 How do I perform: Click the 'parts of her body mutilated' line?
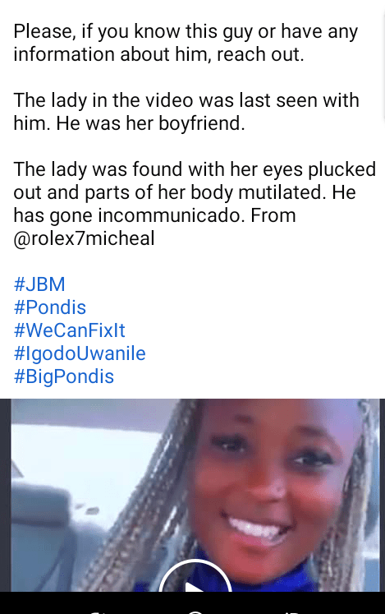(x=185, y=192)
